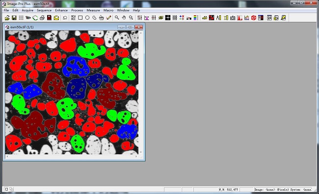319x194 pixels.
Task: Click the image window horizontal scrollbar
Action: click(x=72, y=156)
